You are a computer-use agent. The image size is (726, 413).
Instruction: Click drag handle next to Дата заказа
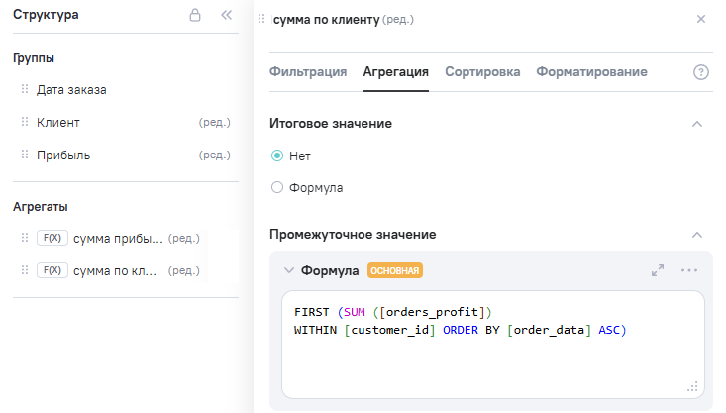point(25,89)
